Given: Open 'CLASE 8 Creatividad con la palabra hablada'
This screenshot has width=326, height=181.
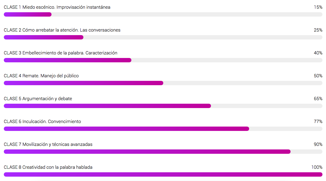Looking at the screenshot, I should [48, 167].
